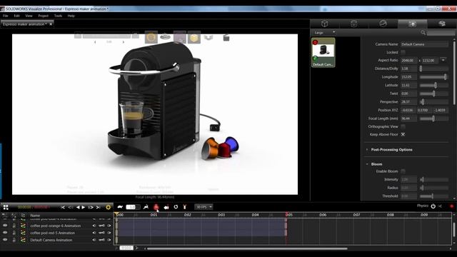The image size is (457, 257).
Task: Click the Camera Name input field
Action: tap(424, 44)
